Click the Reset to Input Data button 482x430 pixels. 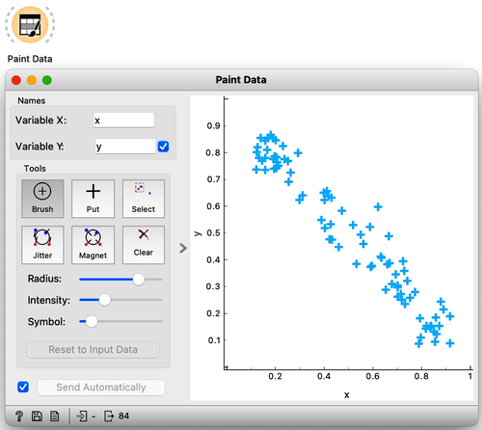coord(93,350)
